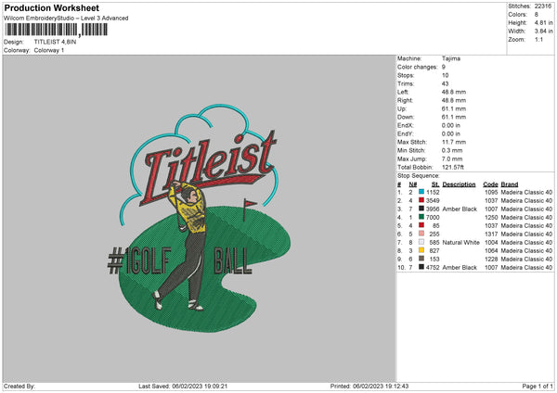
Task: Click design name 'TITLEIST 4,8IN'
Action: tap(55, 42)
